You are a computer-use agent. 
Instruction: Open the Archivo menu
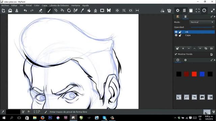pyautogui.click(x=5, y=5)
